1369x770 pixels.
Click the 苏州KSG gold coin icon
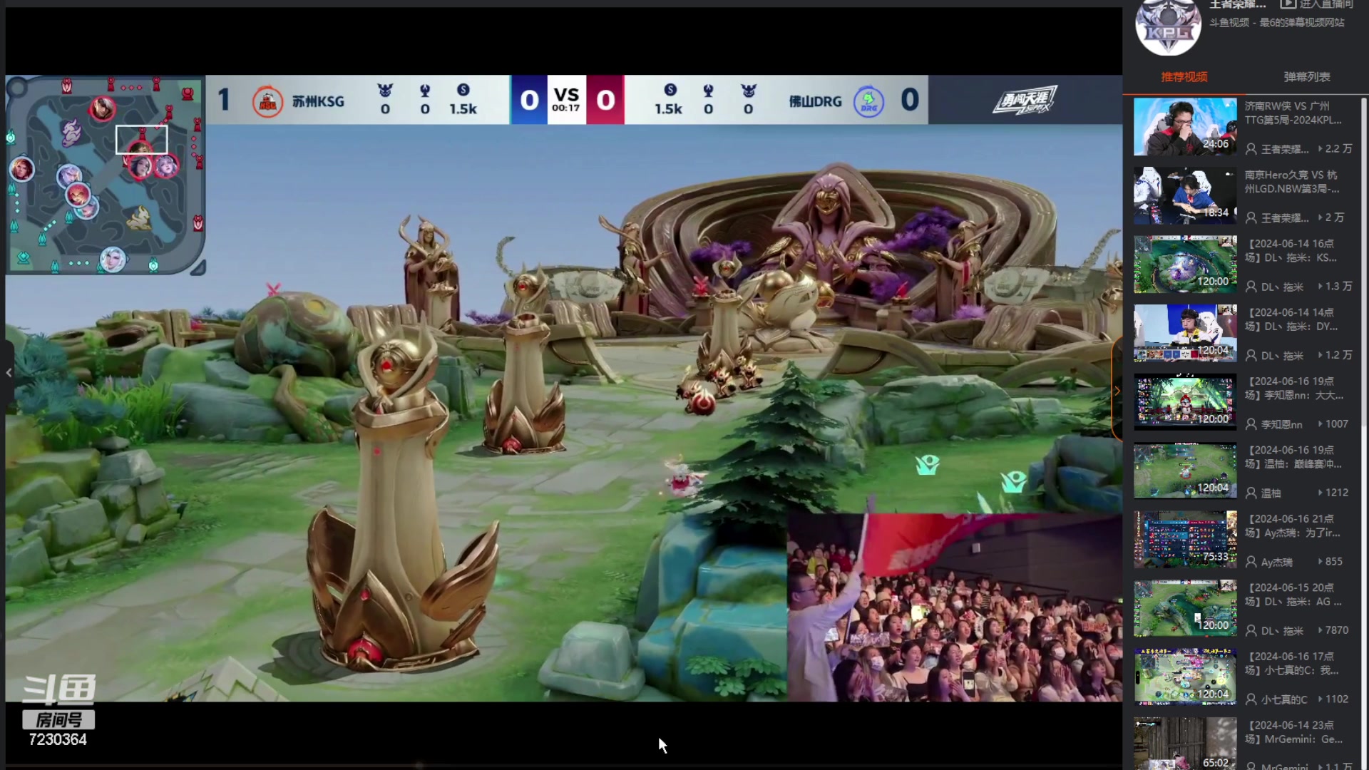463,90
